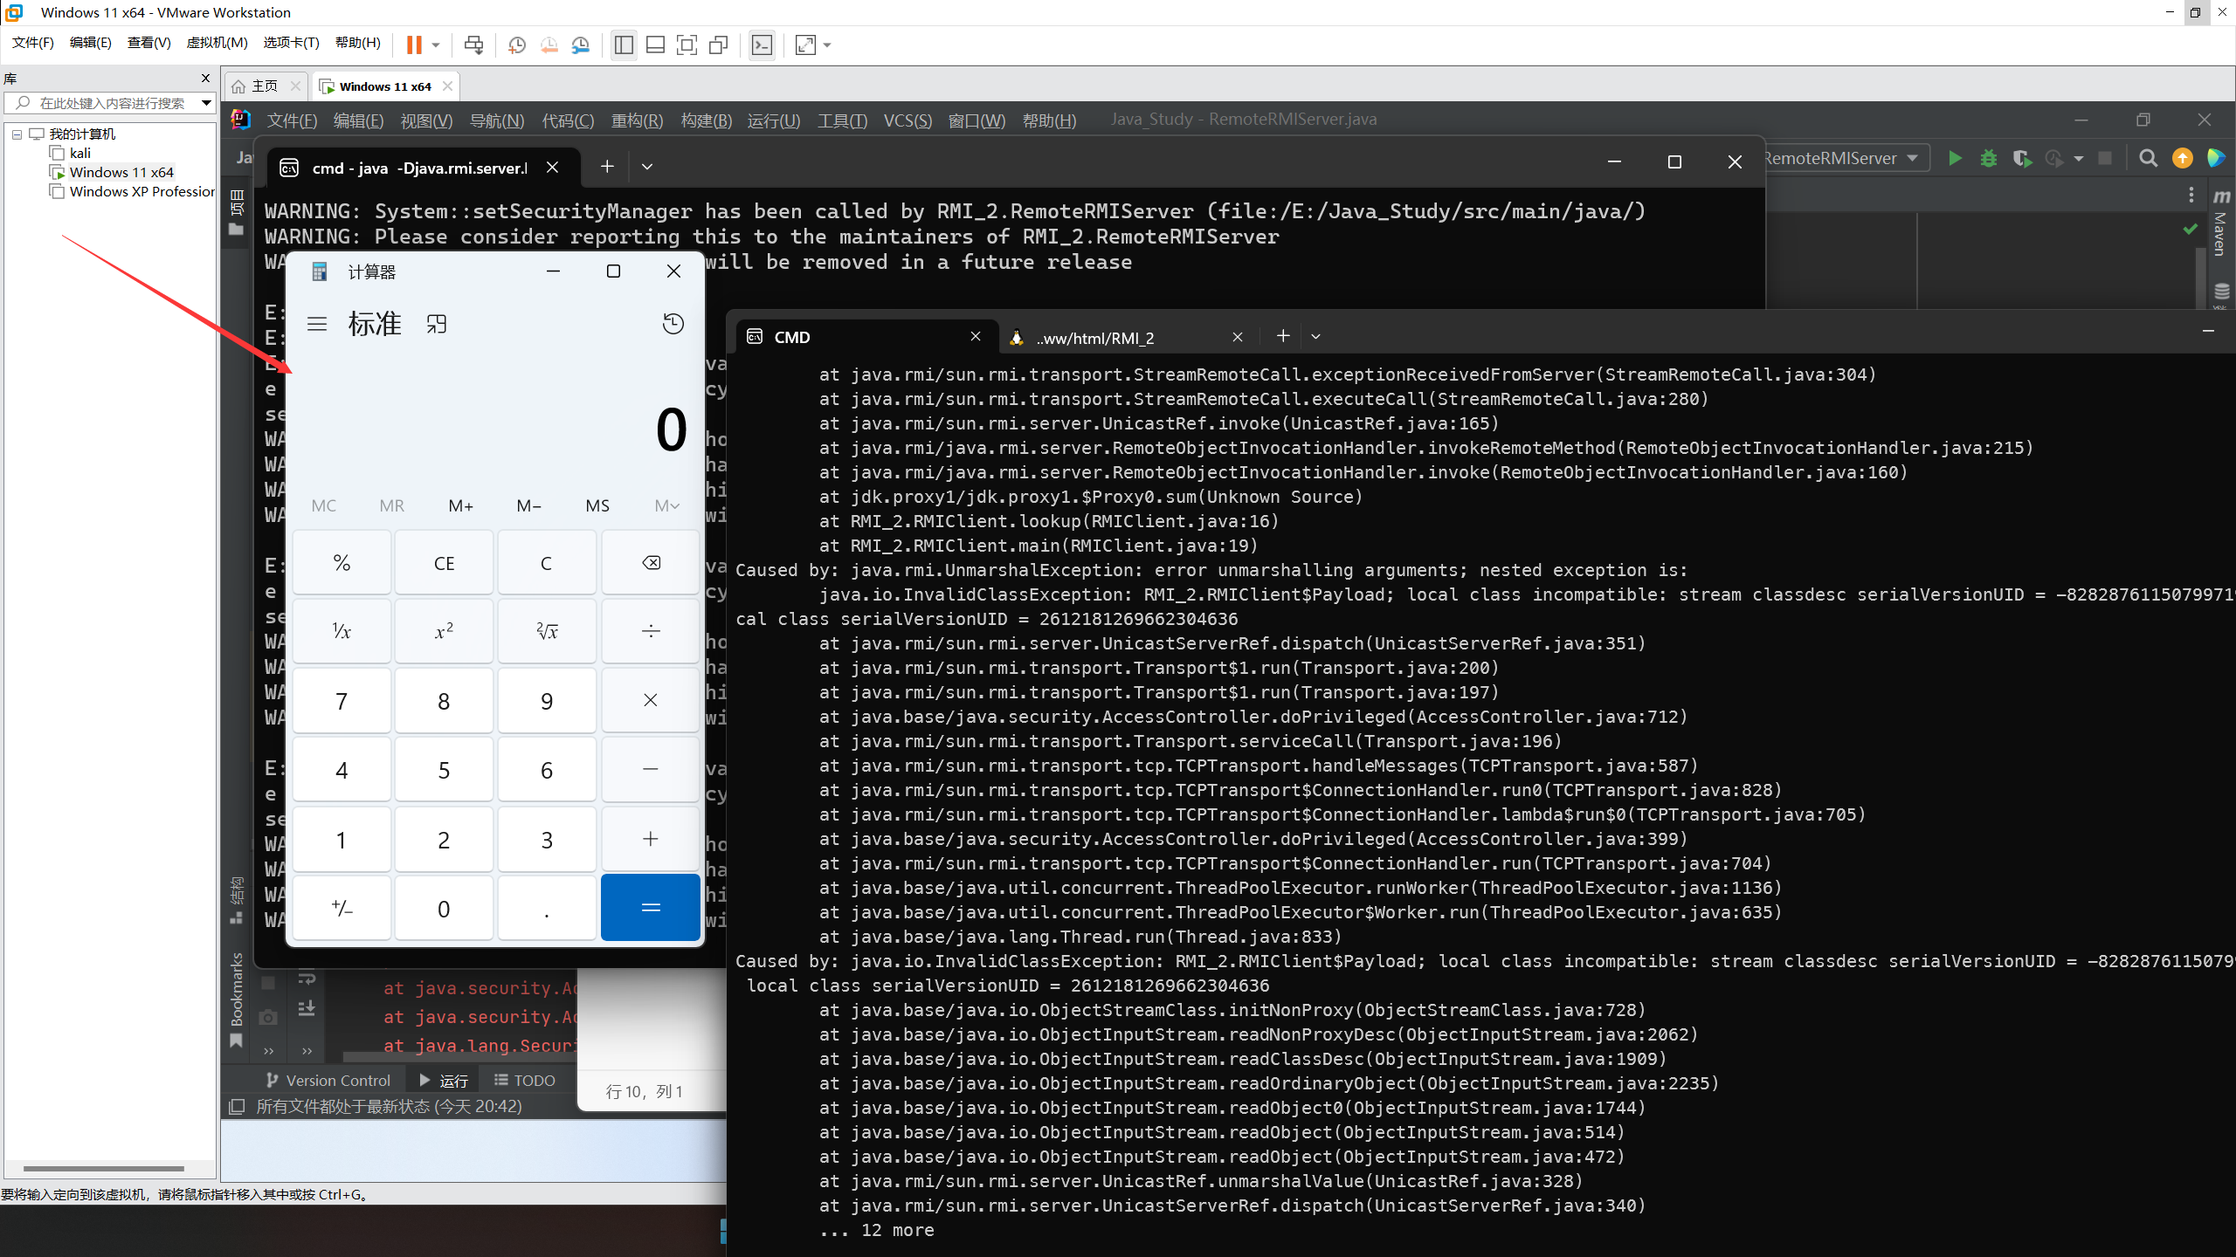Click calculator divide key
Image resolution: width=2236 pixels, height=1257 pixels.
(x=651, y=631)
